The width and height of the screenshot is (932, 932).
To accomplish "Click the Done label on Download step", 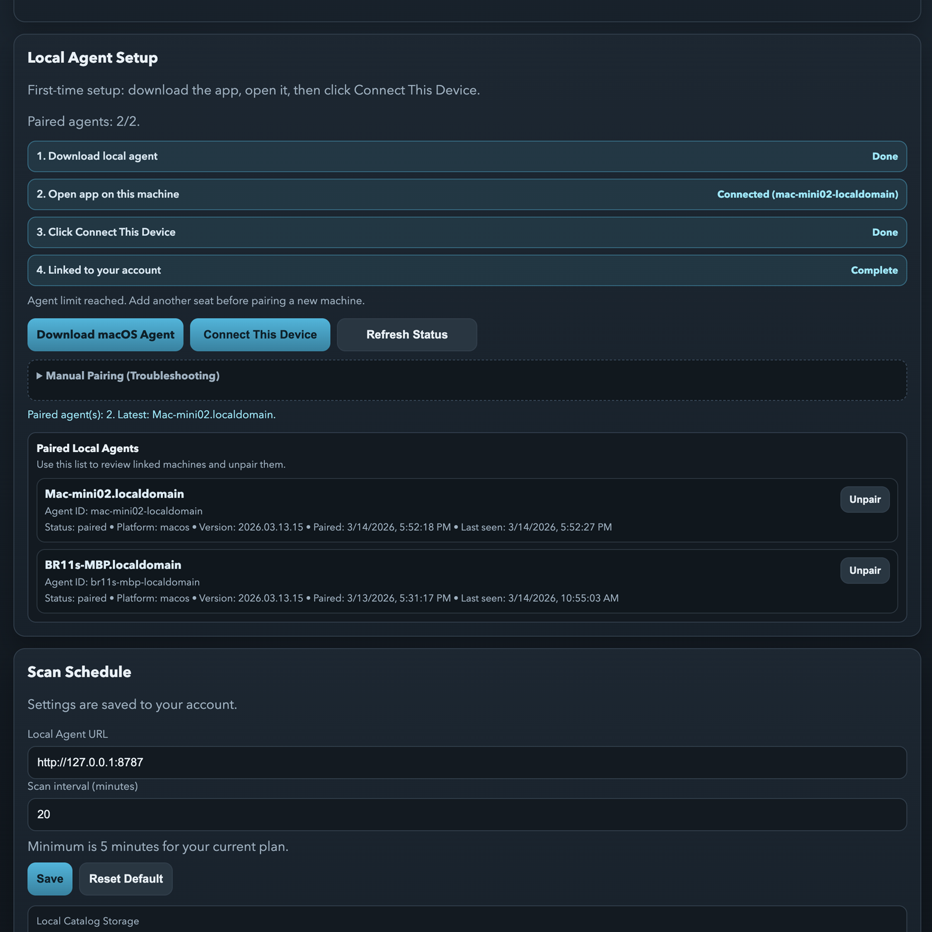I will 885,156.
